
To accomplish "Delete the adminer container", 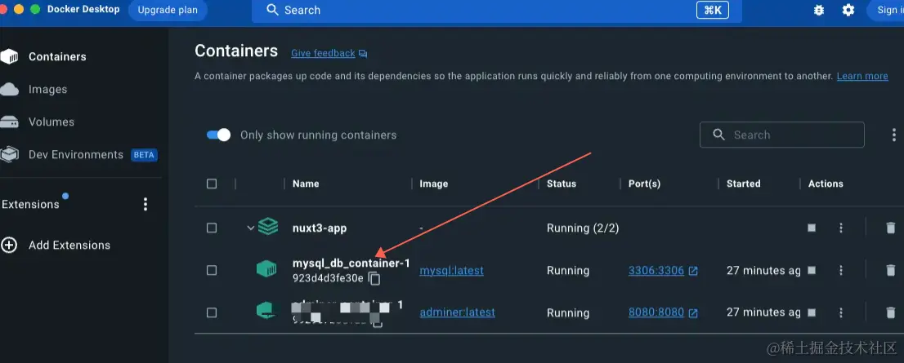I will click(x=891, y=313).
